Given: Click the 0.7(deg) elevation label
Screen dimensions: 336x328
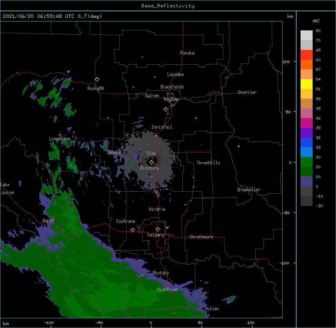Looking at the screenshot, I should [90, 16].
